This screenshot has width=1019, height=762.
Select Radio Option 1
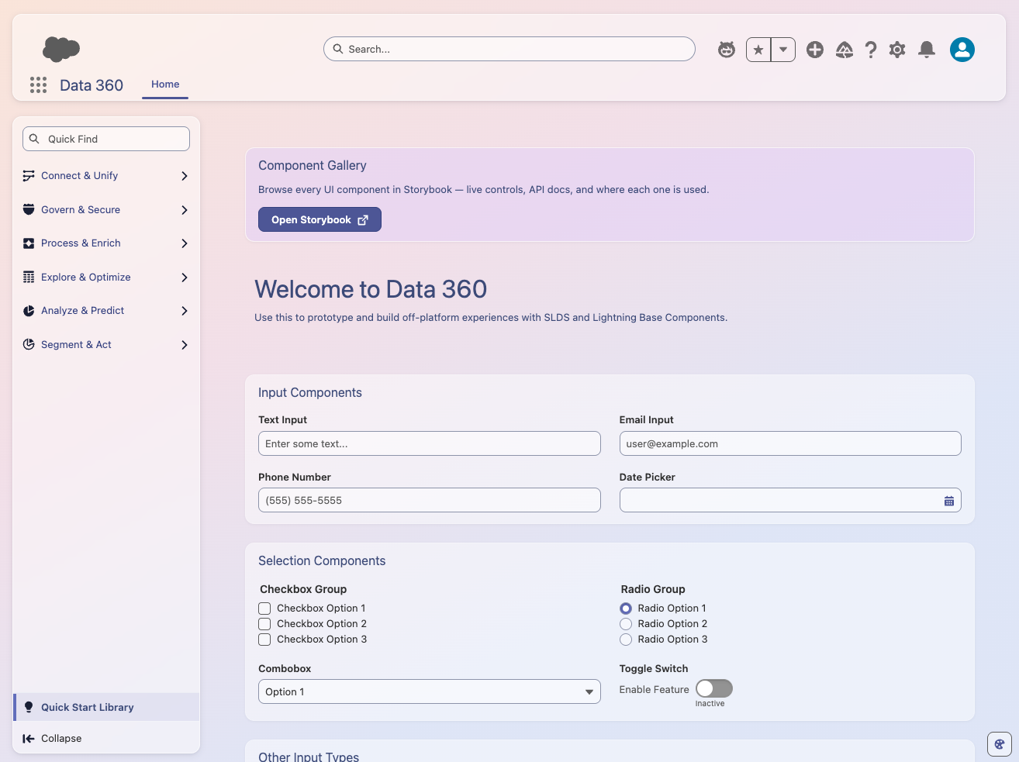pos(626,609)
